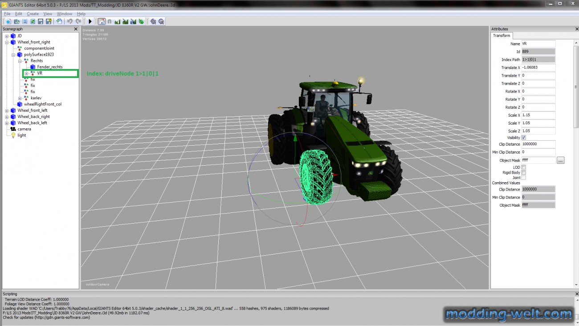Select the terrain icon with blue marker
579x326 pixels.
(134, 21)
